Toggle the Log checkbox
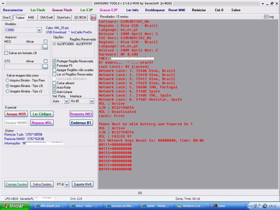This screenshot has width=280, height=210. click(266, 16)
